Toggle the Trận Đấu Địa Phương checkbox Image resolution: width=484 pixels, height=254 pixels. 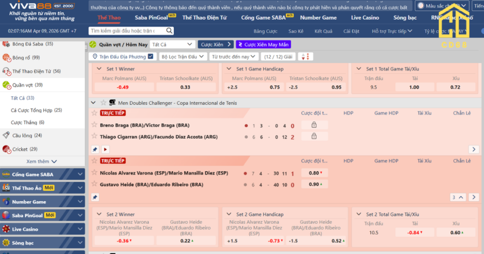coord(150,57)
